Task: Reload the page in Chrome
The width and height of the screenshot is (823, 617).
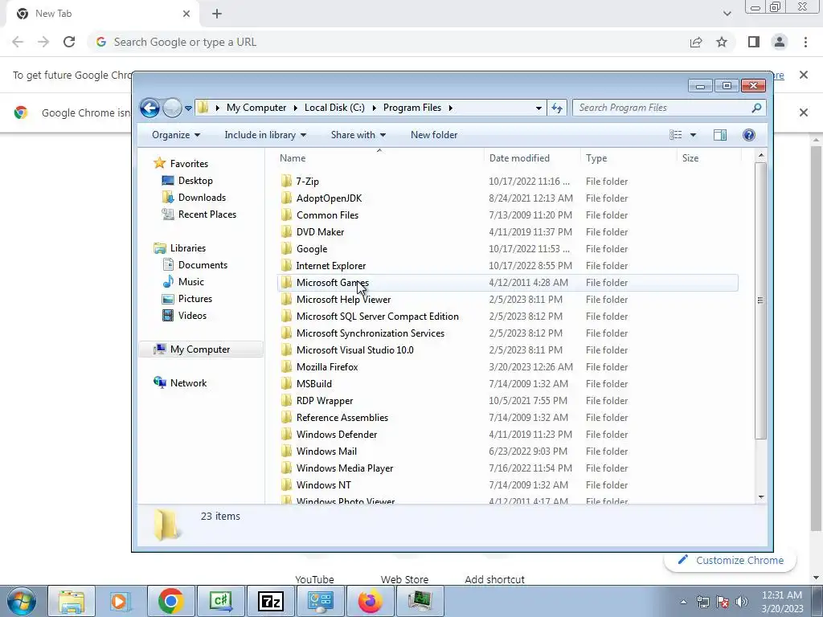Action: 69,42
